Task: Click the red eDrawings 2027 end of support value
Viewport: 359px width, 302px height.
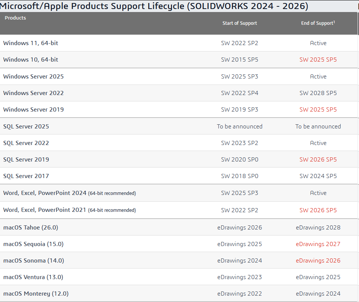Action: tap(318, 244)
